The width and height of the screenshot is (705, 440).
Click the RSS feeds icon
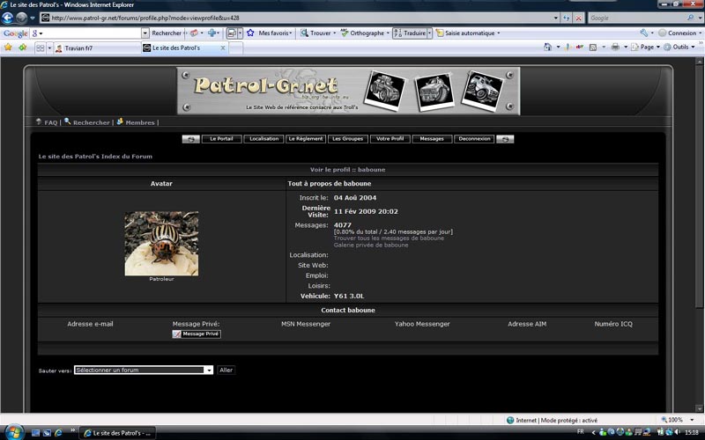(x=593, y=47)
